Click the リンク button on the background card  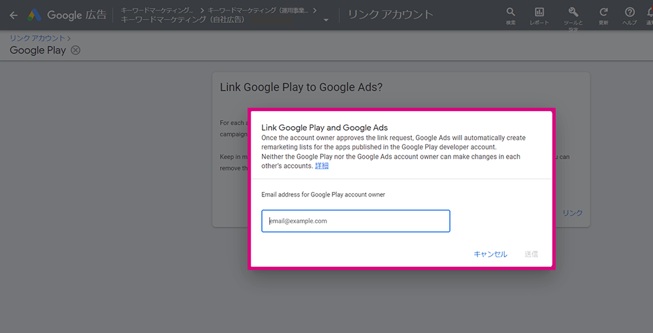pos(573,213)
